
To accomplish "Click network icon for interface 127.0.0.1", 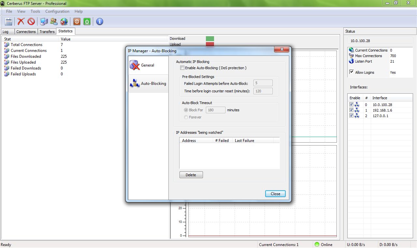I will click(357, 116).
